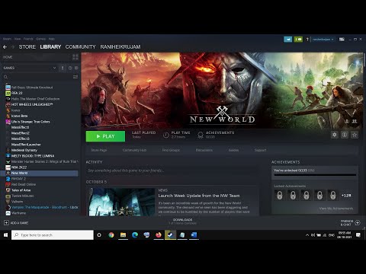This screenshot has height=274, width=366.
Task: Select PAYDAY 2 in game list
Action: point(18,179)
